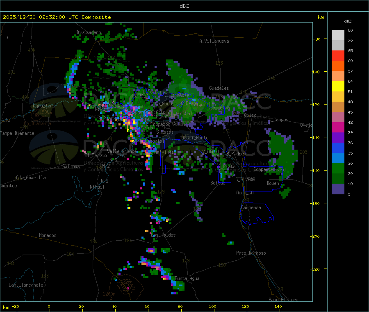Click the royal blue 35–36 dBZ legend band
The height and width of the screenshot is (312, 369).
point(338,148)
